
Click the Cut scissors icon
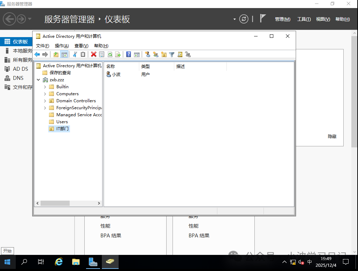coord(75,54)
